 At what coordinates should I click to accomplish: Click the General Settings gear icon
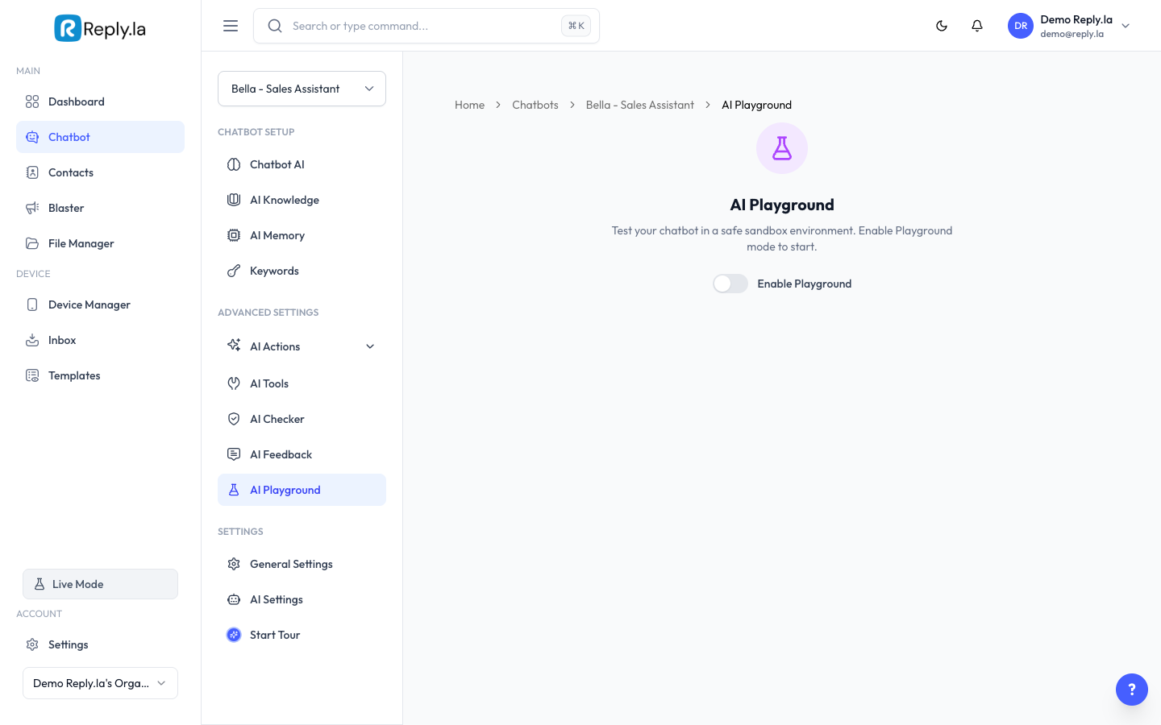tap(234, 564)
